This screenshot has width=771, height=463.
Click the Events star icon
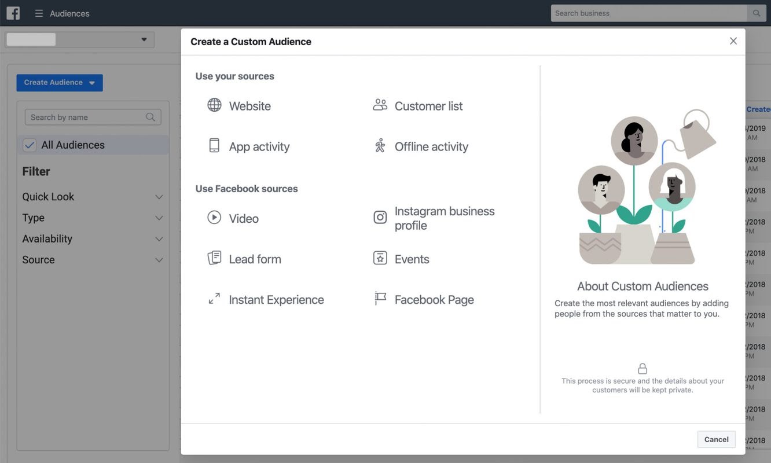pos(380,258)
